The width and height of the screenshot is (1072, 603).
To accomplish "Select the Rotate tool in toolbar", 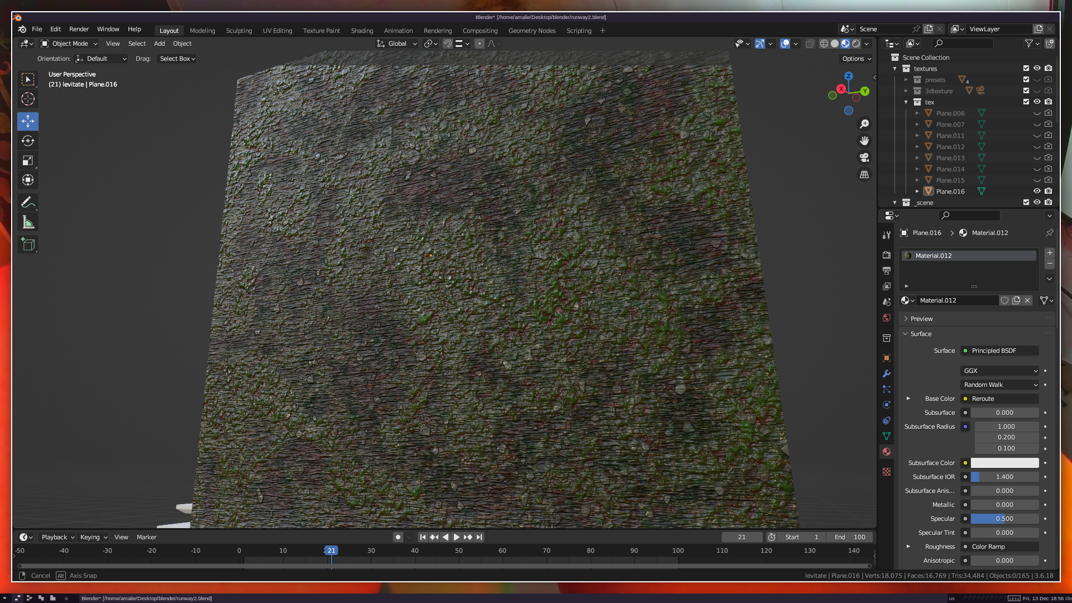I will [28, 141].
